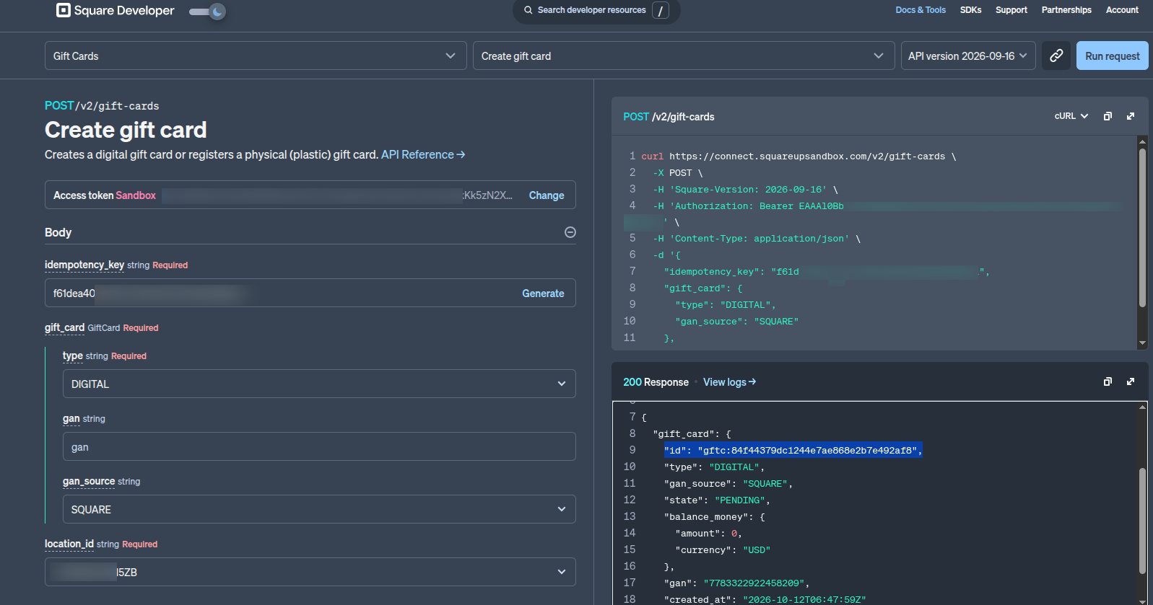1153x605 pixels.
Task: Open the gan_source SQUARE dropdown
Action: pos(319,509)
